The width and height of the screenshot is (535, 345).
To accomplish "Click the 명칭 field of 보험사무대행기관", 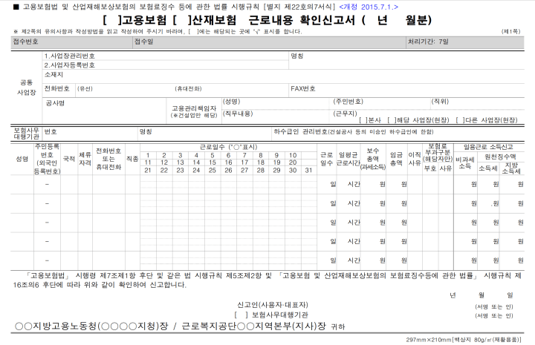I will coord(205,133).
